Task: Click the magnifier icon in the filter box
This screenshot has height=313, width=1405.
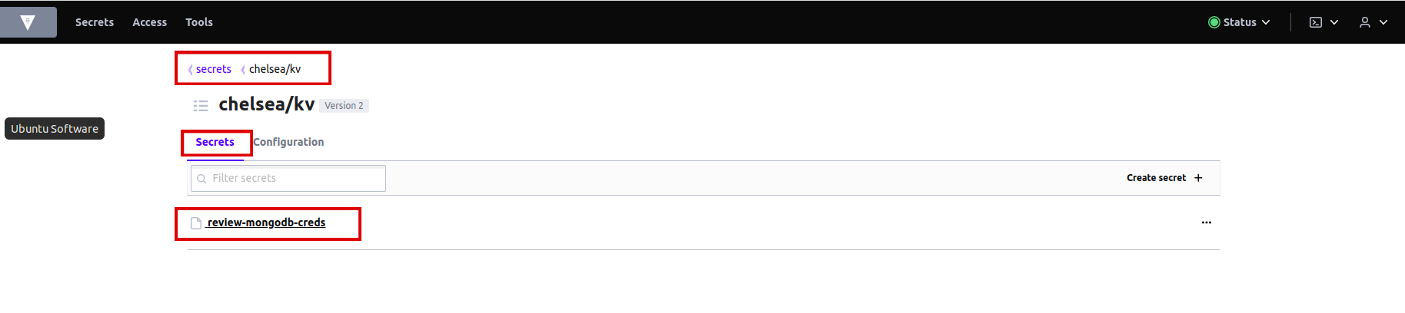Action: [x=201, y=179]
